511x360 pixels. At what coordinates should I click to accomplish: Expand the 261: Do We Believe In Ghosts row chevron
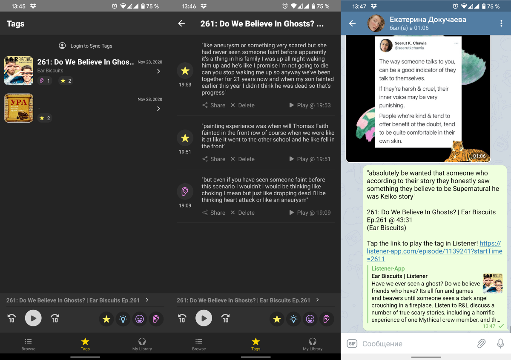(158, 71)
